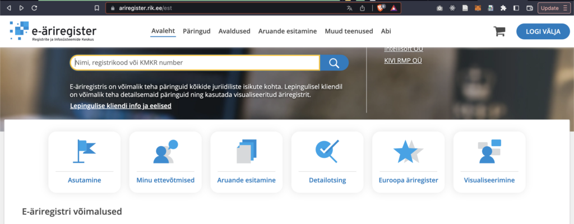Click the Euroopa äriregister star icon
The image size is (574, 224).
pos(408,151)
